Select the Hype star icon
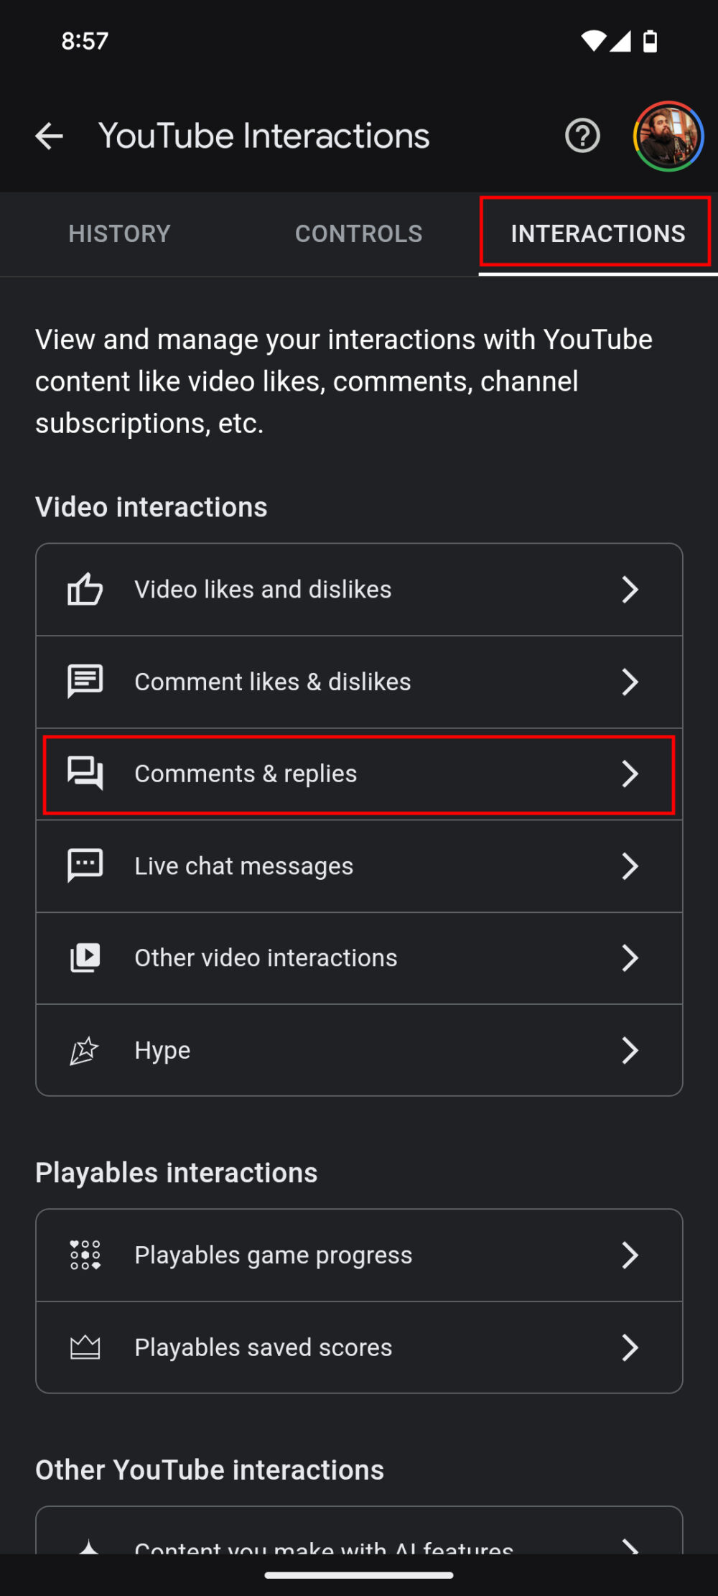The width and height of the screenshot is (718, 1596). pos(84,1050)
